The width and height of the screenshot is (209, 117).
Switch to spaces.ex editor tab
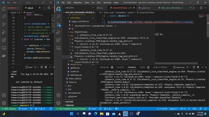pos(146,8)
